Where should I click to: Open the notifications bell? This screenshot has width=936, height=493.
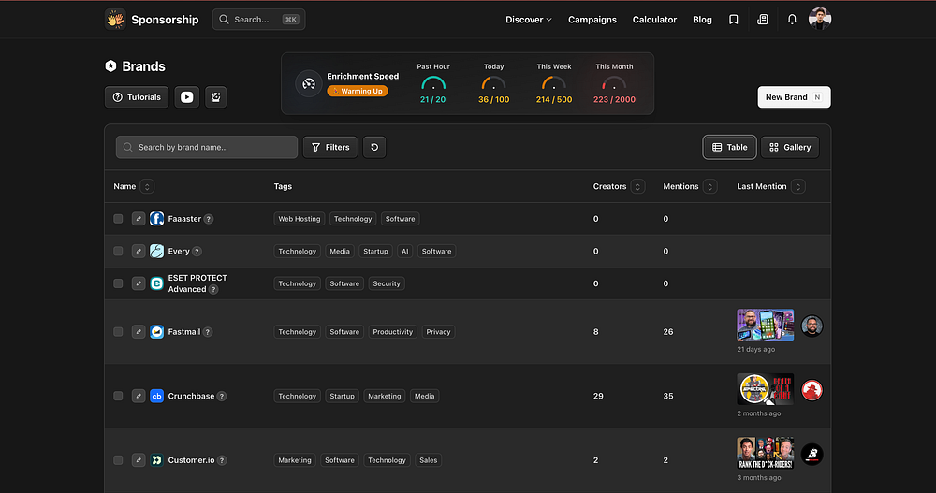[792, 20]
